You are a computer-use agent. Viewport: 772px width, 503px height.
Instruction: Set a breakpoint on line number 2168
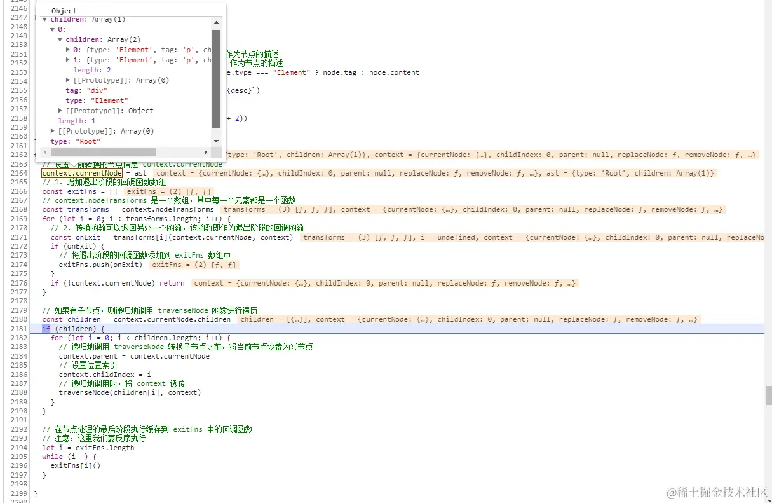click(19, 209)
